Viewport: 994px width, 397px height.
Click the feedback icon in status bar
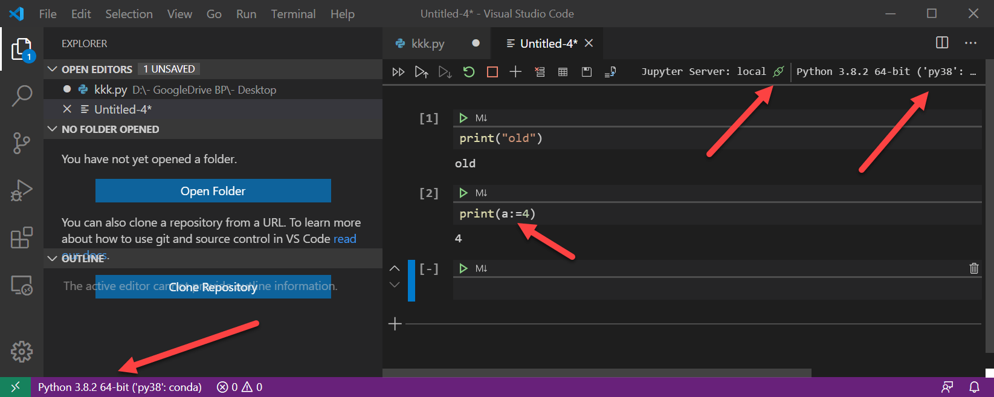click(947, 387)
